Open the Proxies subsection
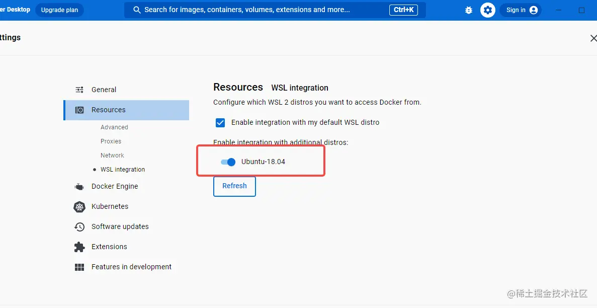 [111, 141]
